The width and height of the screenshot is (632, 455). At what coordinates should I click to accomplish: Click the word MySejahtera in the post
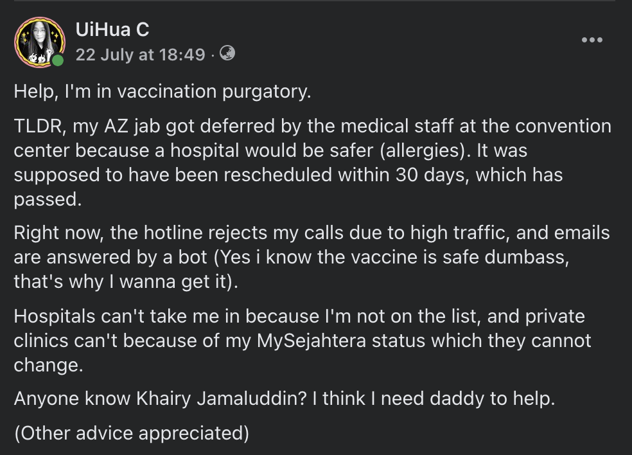click(311, 341)
